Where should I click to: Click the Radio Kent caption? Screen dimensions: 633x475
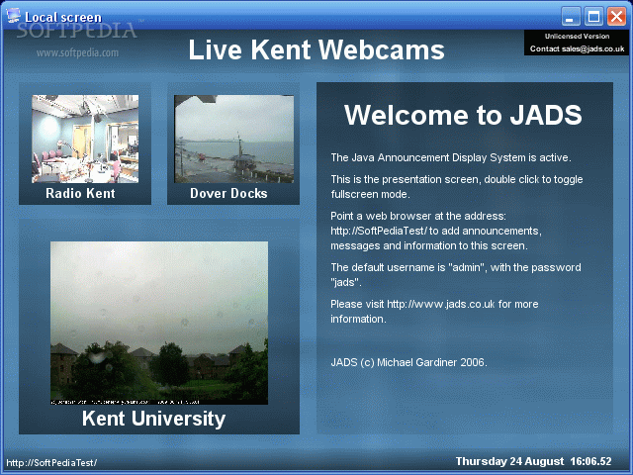pyautogui.click(x=80, y=194)
